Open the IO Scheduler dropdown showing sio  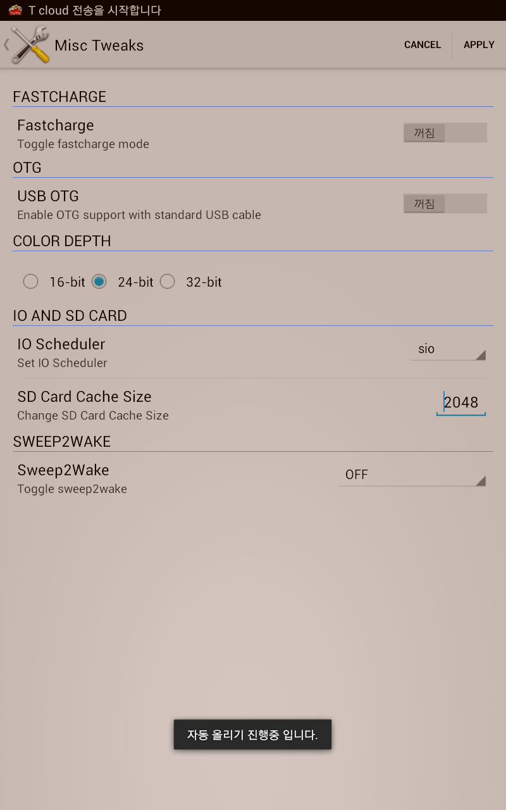pos(448,349)
